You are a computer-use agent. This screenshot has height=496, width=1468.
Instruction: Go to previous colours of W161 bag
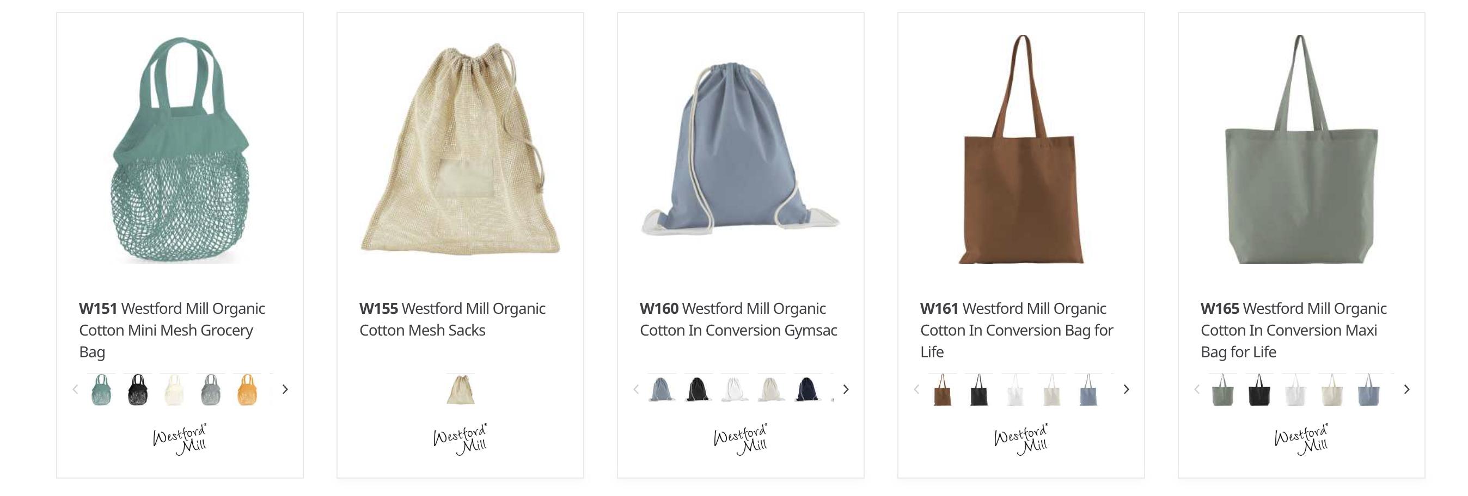(916, 389)
